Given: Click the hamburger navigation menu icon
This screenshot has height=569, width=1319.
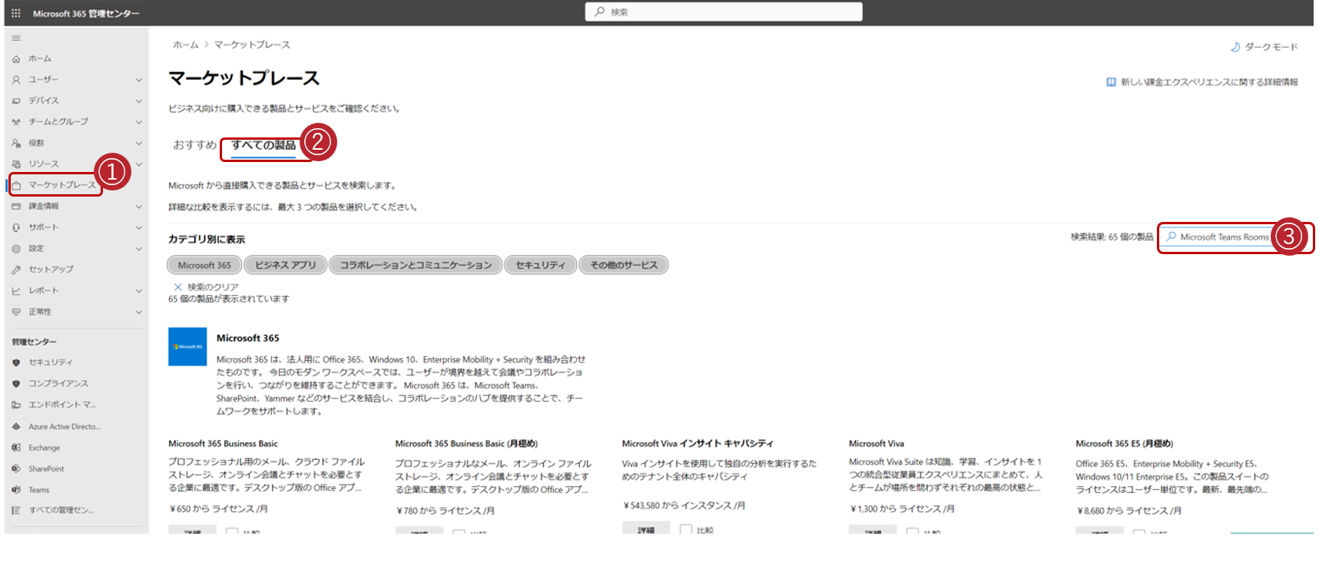Looking at the screenshot, I should tap(16, 38).
